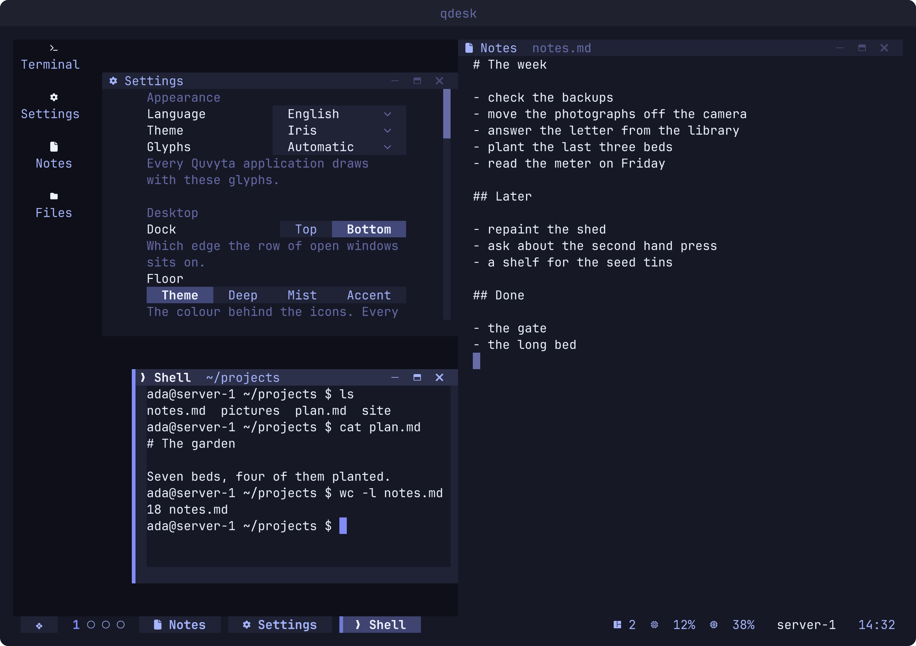916x646 pixels.
Task: Choose the Deep floor colour option
Action: point(243,295)
